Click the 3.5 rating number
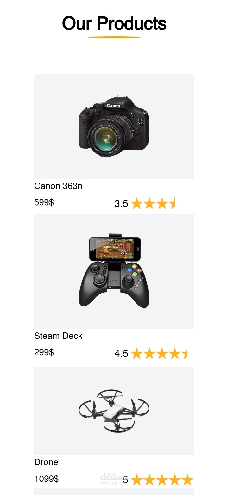The image size is (228, 495). click(x=121, y=204)
